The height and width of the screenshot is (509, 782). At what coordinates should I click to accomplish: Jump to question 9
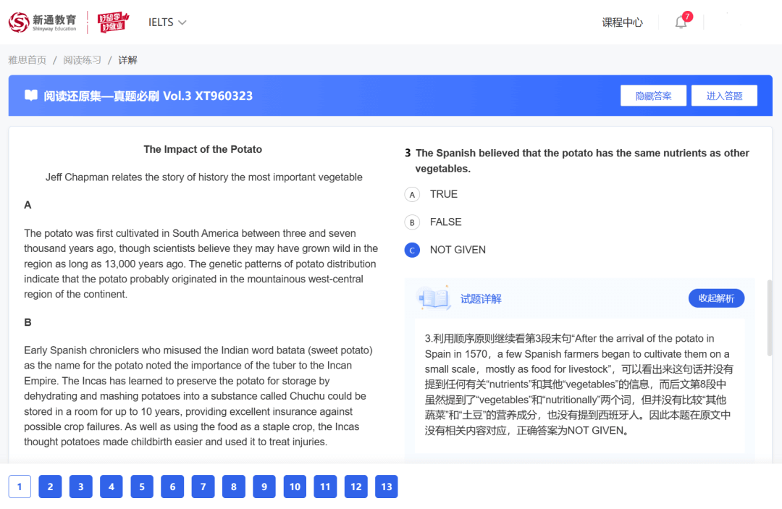point(264,487)
